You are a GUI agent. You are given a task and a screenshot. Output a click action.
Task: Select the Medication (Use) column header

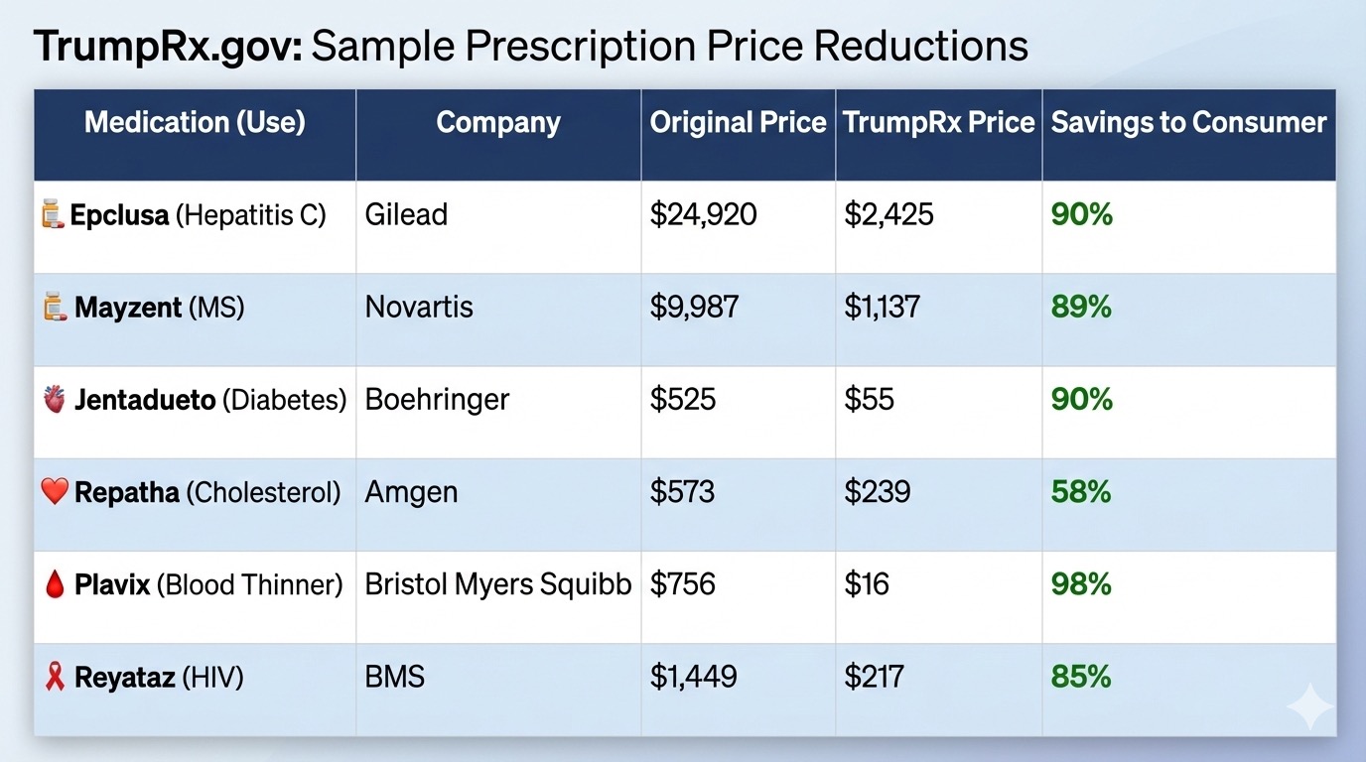click(195, 122)
